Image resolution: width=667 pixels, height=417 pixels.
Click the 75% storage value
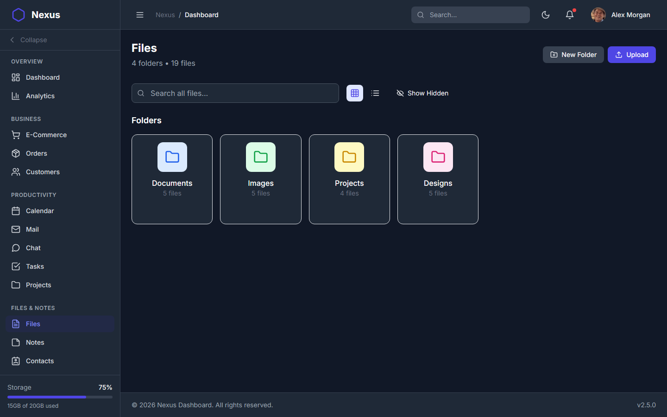click(x=105, y=387)
